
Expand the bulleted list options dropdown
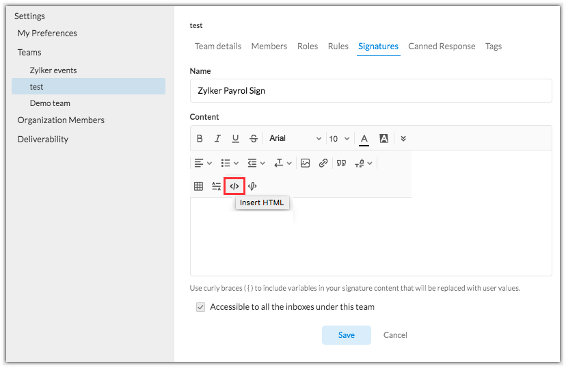230,163
